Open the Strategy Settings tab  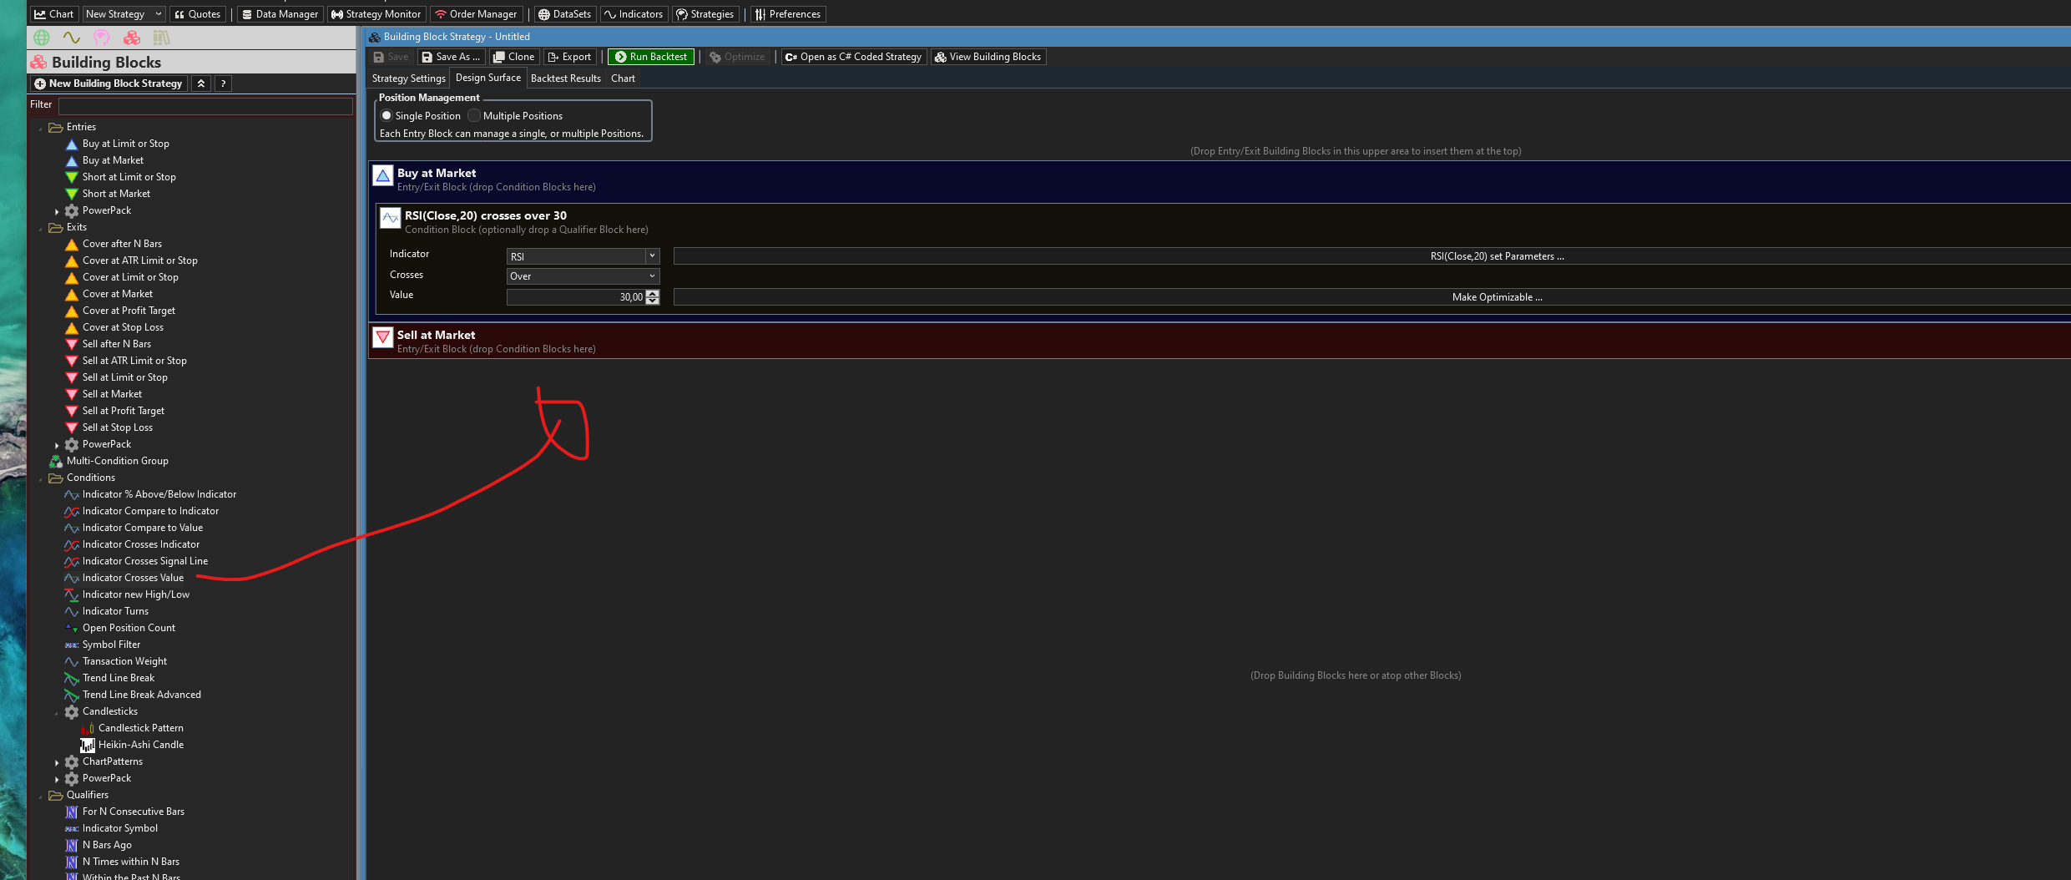408,78
